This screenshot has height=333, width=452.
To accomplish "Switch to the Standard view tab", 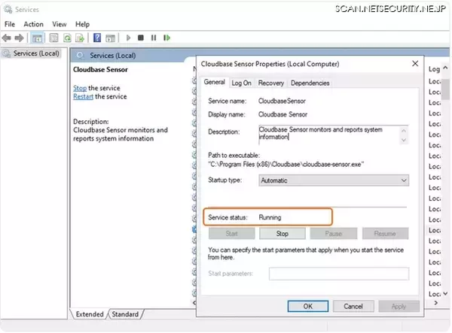I will [x=125, y=314].
